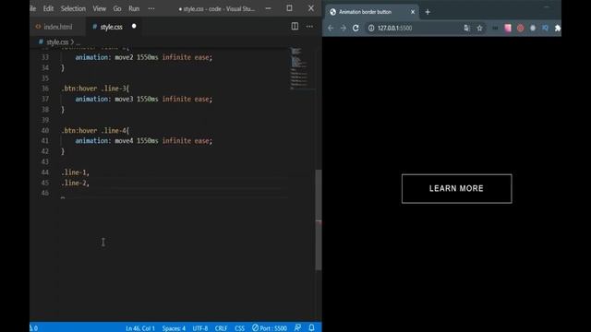Screen dimensions: 591x332
Task: Change language mode CSS in status bar
Action: [x=240, y=328]
